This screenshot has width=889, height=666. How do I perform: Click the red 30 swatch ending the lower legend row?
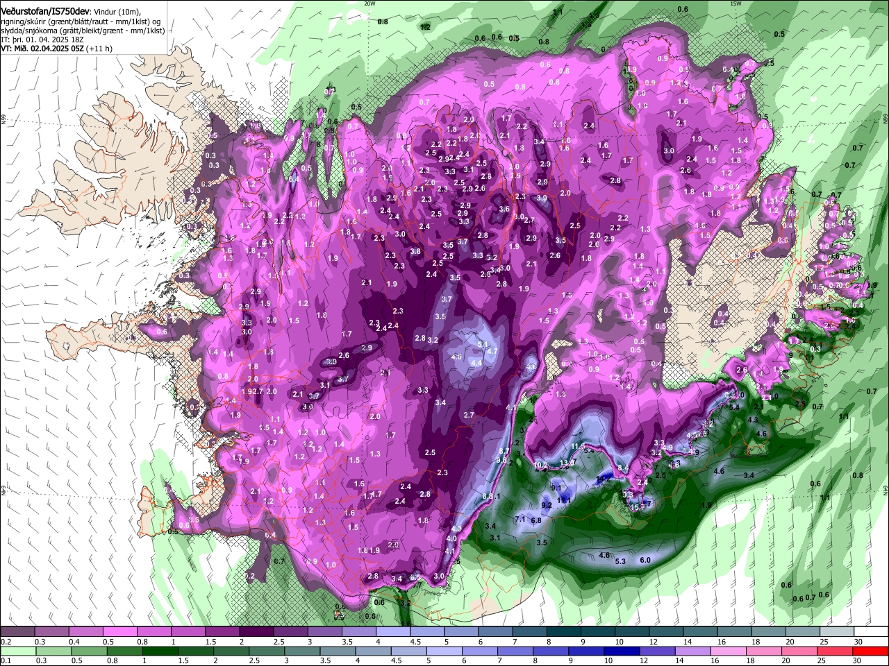[x=870, y=651]
